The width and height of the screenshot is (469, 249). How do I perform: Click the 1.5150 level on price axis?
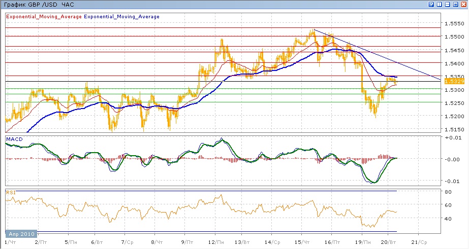pos(453,129)
